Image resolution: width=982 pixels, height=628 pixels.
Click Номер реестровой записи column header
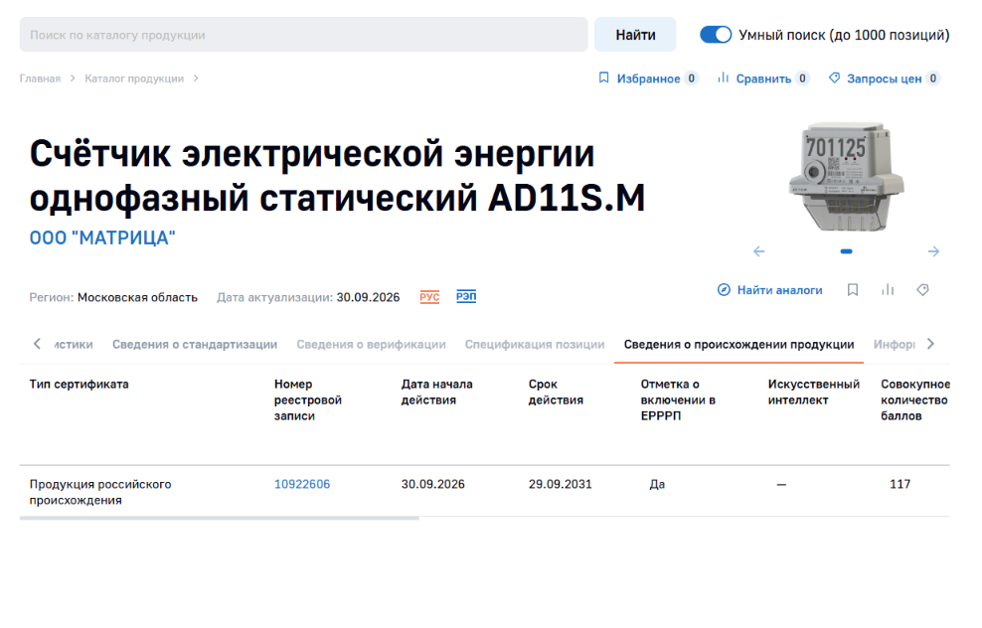(x=307, y=399)
